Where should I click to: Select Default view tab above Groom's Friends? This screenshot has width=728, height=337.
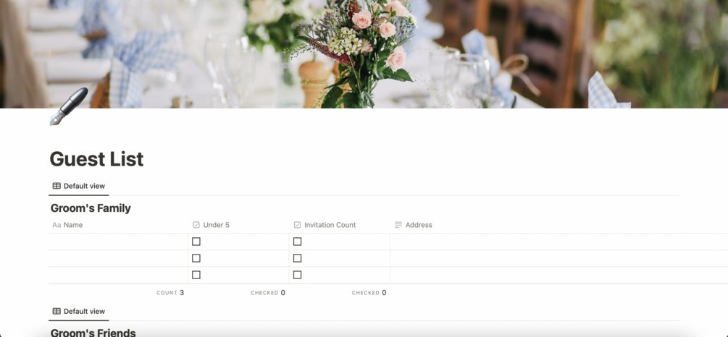(x=79, y=311)
